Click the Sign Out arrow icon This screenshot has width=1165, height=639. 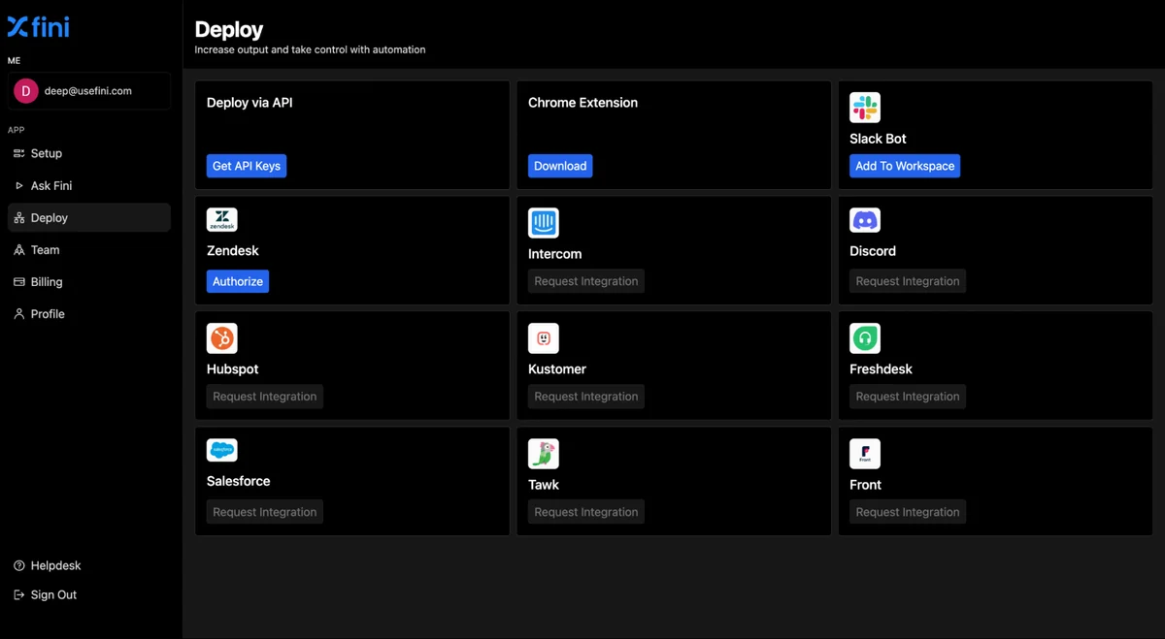18,594
